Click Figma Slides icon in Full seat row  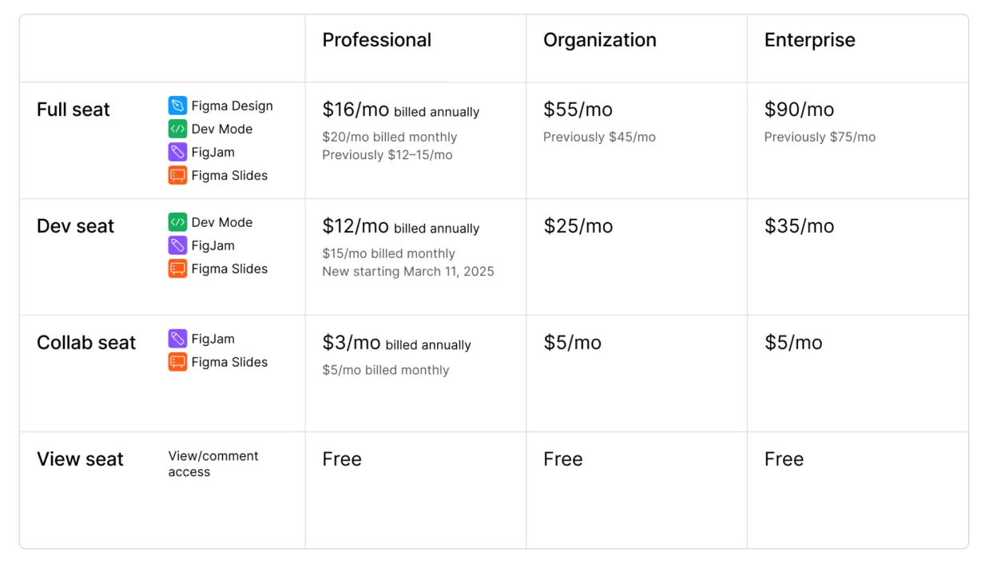click(x=177, y=175)
